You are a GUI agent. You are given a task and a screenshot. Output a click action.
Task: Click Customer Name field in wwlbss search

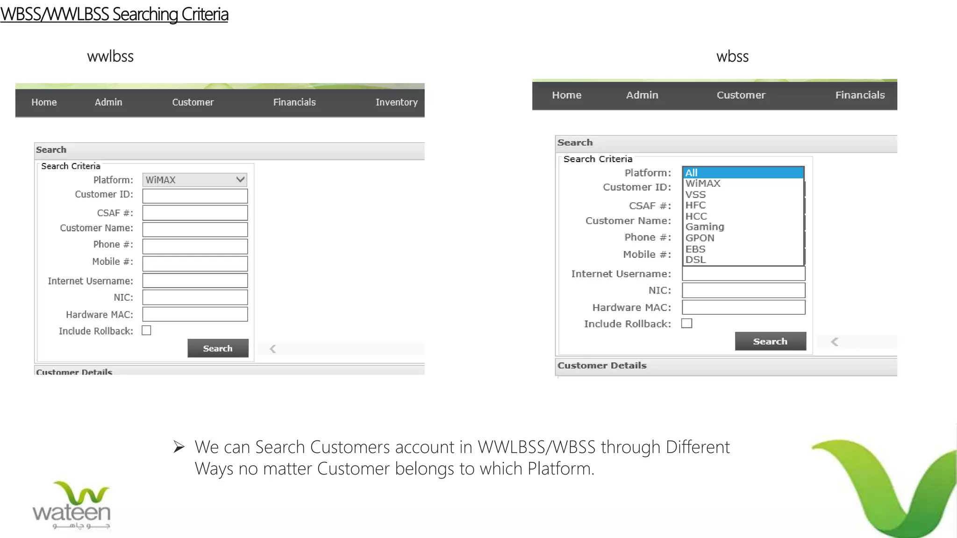pos(195,230)
